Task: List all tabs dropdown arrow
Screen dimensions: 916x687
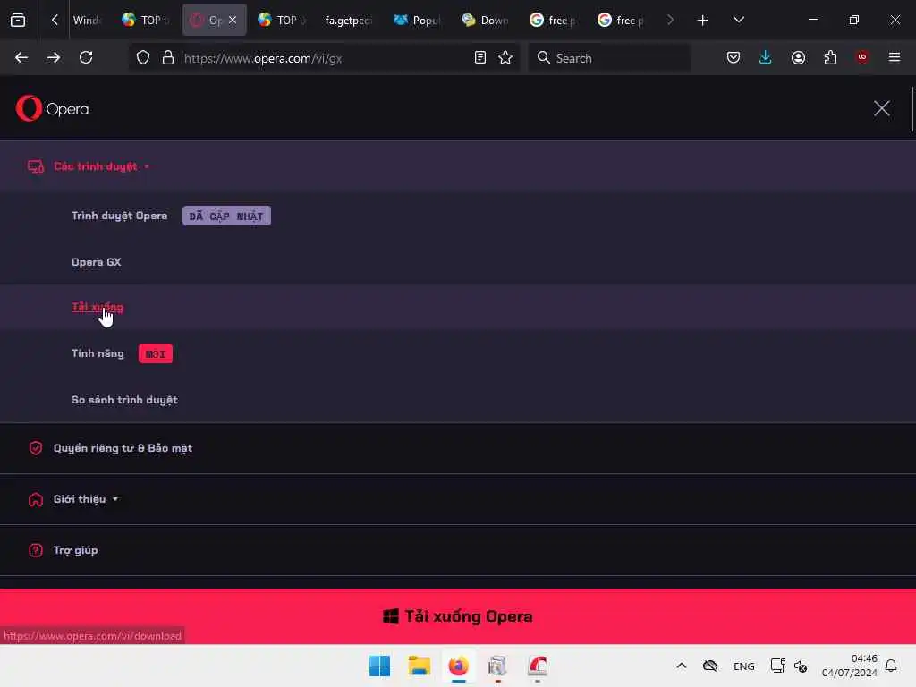Action: pyautogui.click(x=738, y=20)
